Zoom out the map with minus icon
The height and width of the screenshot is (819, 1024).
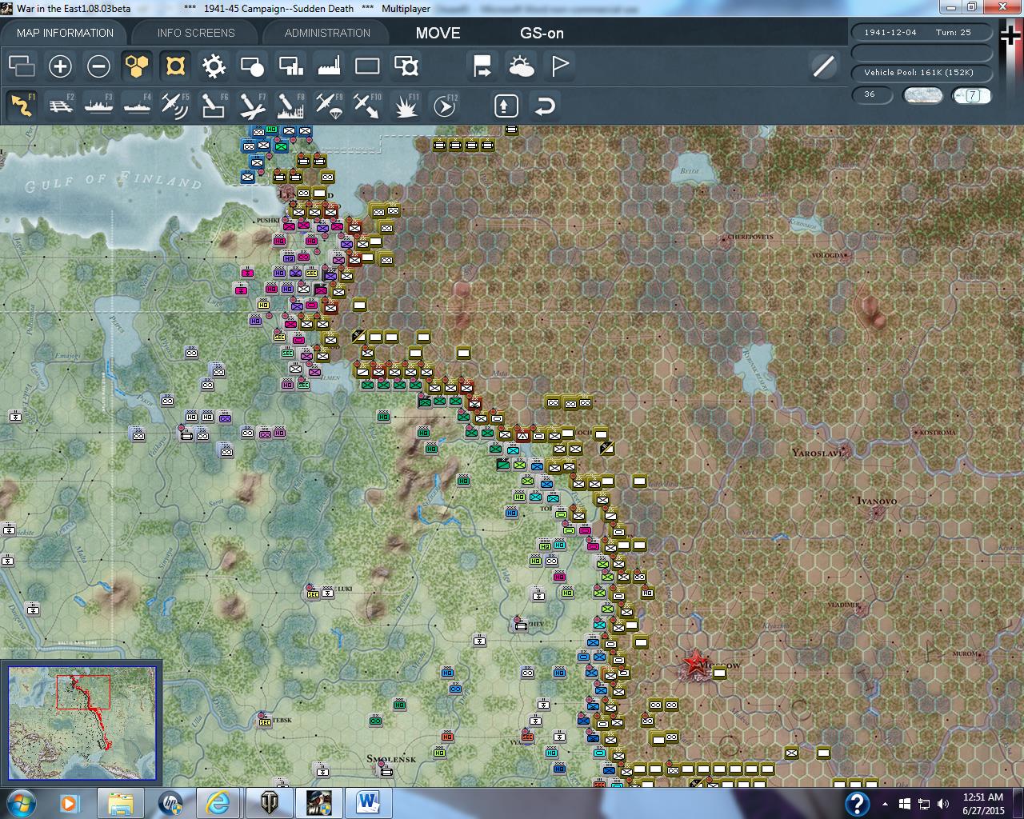[98, 66]
